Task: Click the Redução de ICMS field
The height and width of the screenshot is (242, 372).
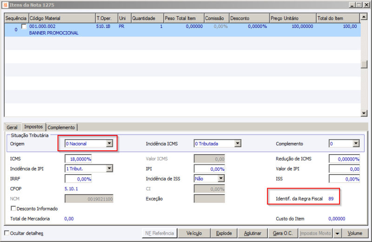Action: 345,159
